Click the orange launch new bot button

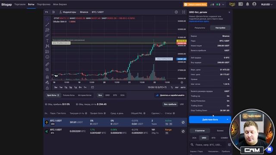coord(195,4)
